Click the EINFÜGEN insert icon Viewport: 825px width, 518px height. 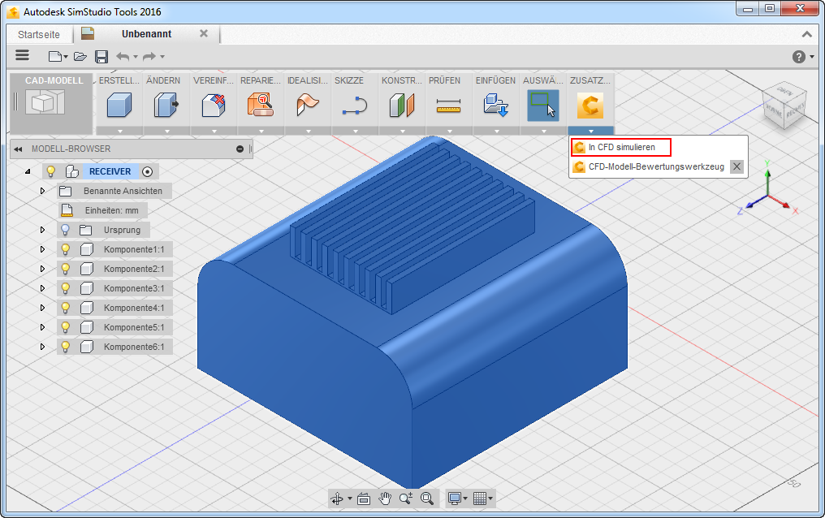[x=495, y=105]
